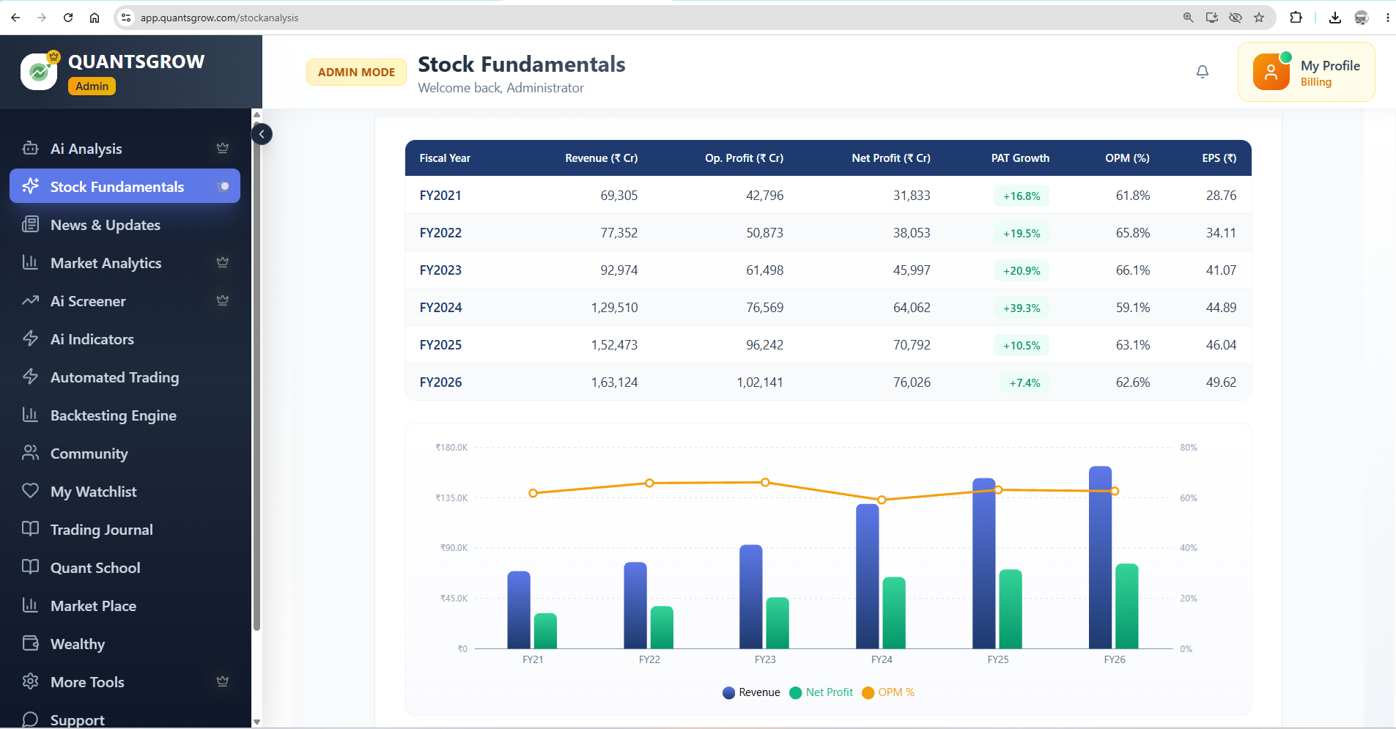Image resolution: width=1396 pixels, height=729 pixels.
Task: Open News & Updates newspaper icon
Action: pos(30,224)
